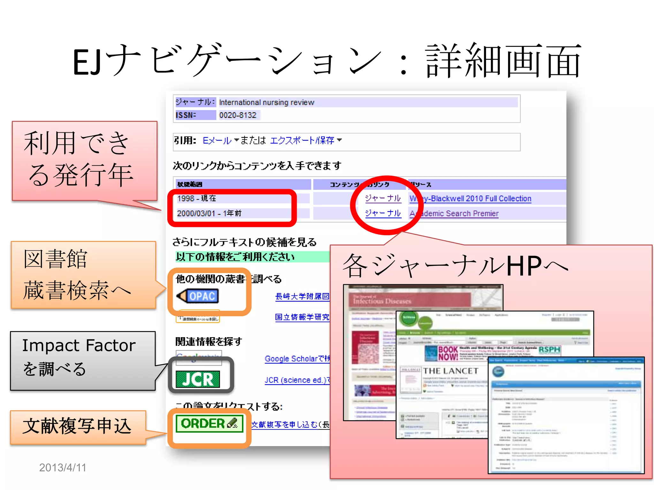Image resolution: width=654 pixels, height=490 pixels.
Task: Click Google Scholarで検 link
Action: coord(297,359)
